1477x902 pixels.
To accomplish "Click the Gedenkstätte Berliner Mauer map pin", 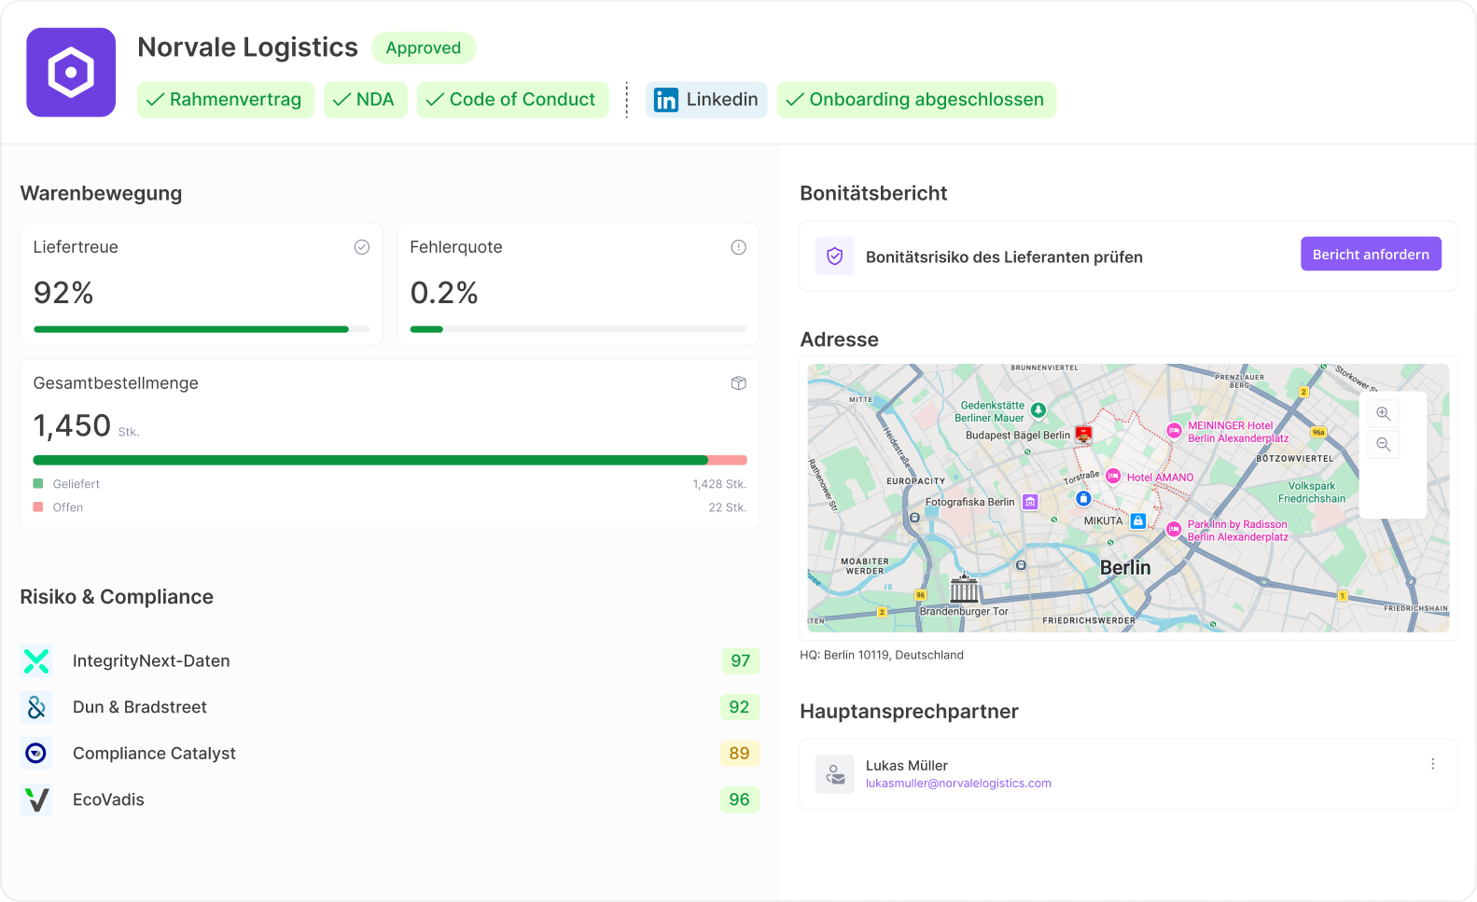I will (1038, 410).
